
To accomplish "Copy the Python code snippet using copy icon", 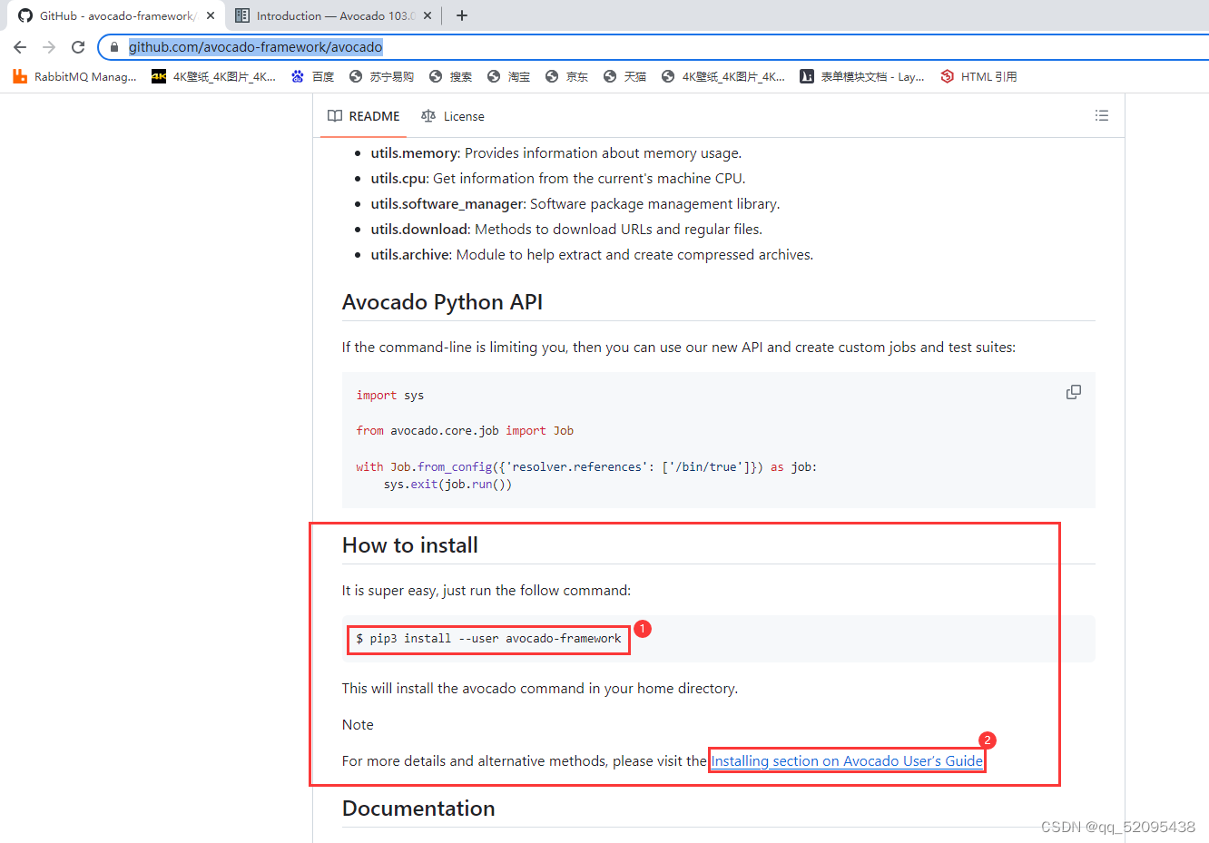I will coord(1073,391).
